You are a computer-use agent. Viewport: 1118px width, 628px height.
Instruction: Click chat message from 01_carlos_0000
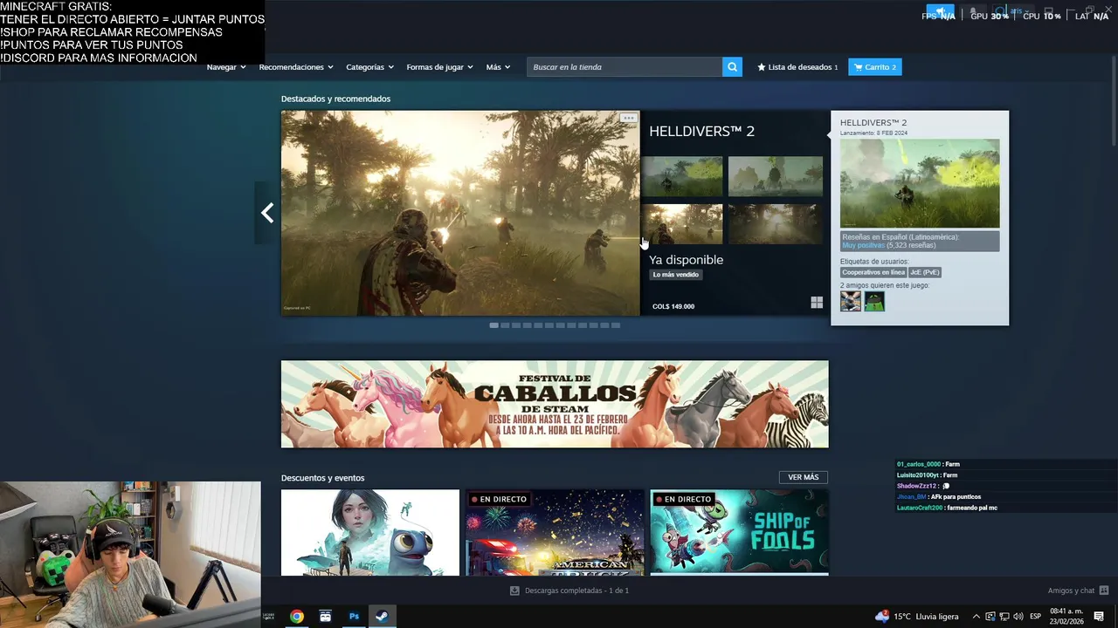click(x=928, y=464)
